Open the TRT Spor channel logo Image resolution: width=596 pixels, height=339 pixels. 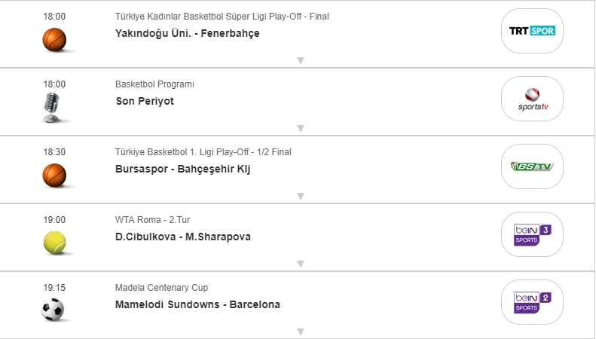click(532, 31)
